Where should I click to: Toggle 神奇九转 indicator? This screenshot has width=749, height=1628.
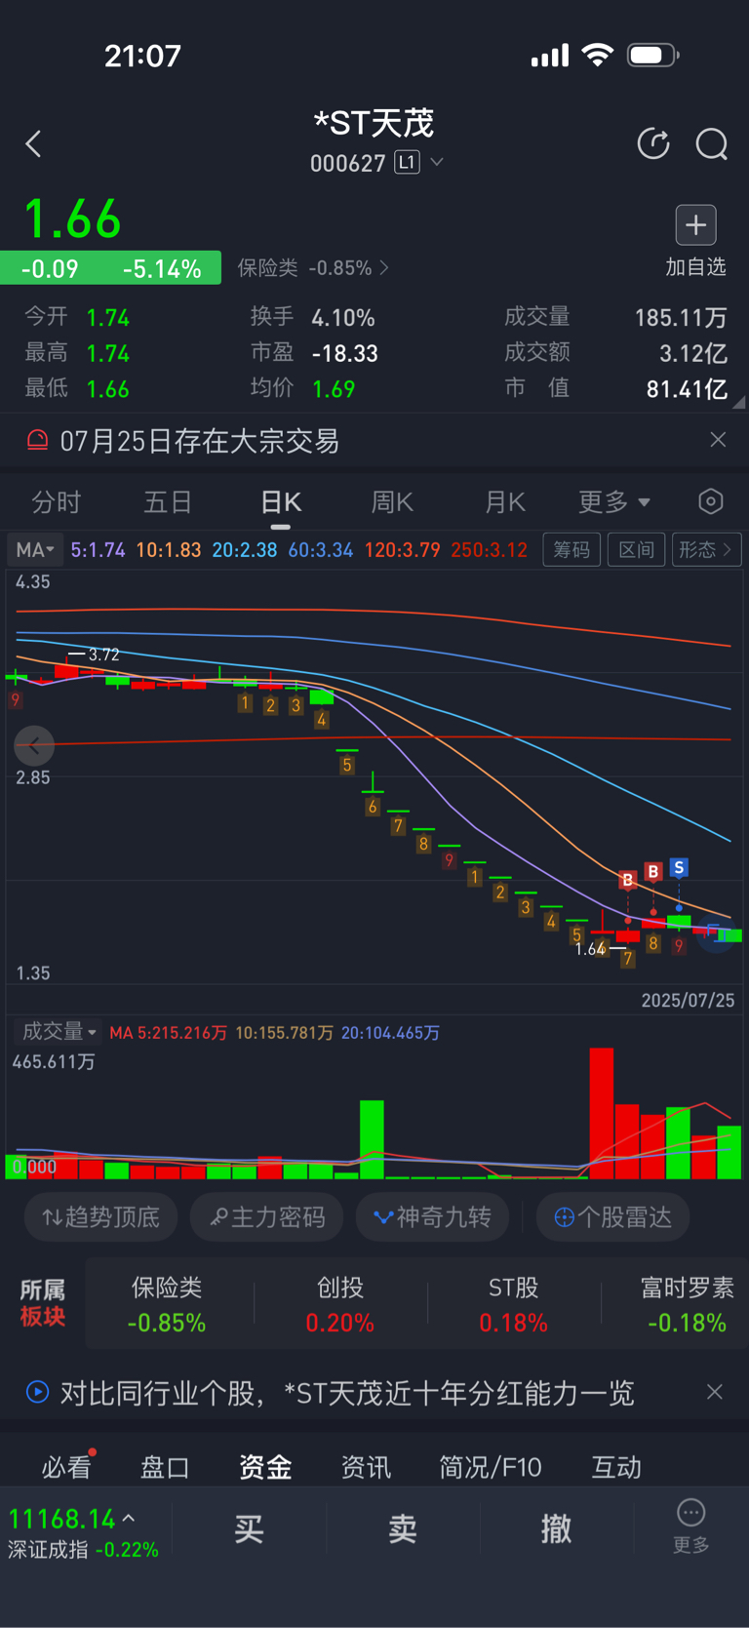click(432, 1217)
